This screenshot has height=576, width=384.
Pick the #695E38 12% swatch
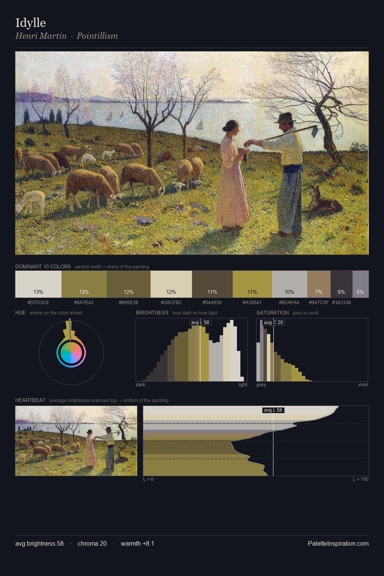coord(129,284)
